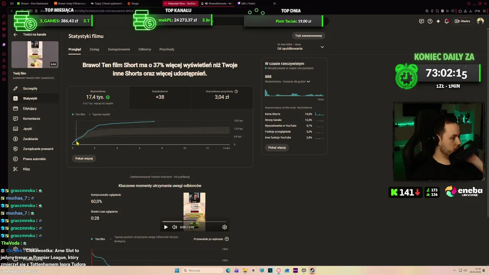This screenshot has width=489, height=275.
Task: Open account avatar in Studio header
Action: [x=480, y=21]
